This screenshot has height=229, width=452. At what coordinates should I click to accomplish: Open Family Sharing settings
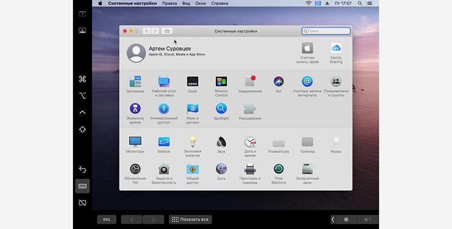336,49
